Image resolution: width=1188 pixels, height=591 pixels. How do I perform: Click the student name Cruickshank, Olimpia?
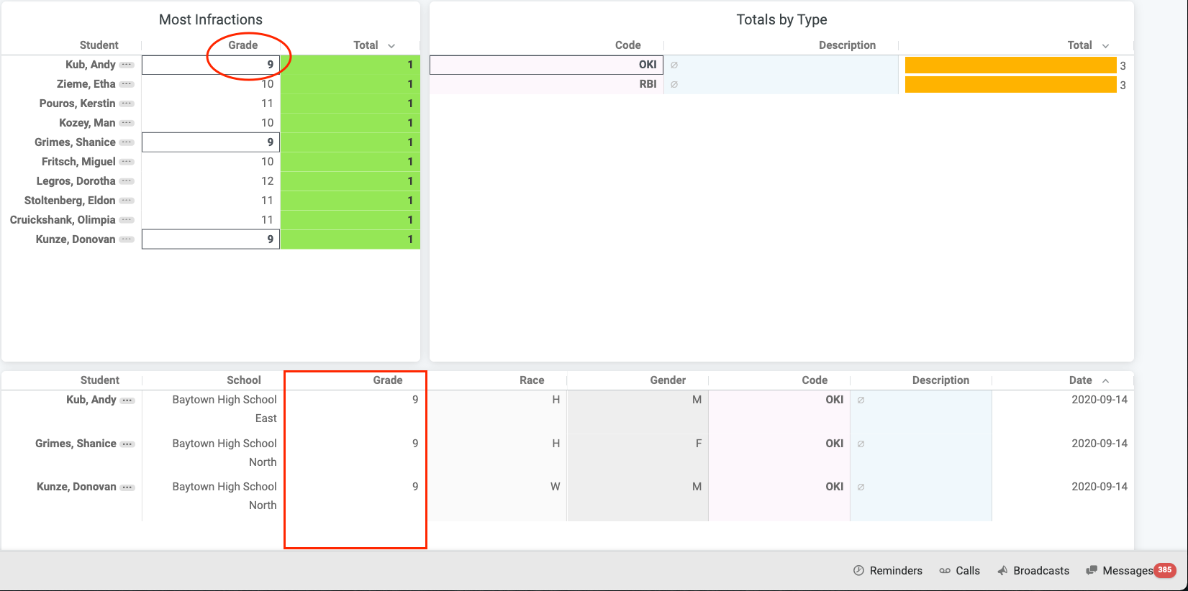pyautogui.click(x=63, y=220)
